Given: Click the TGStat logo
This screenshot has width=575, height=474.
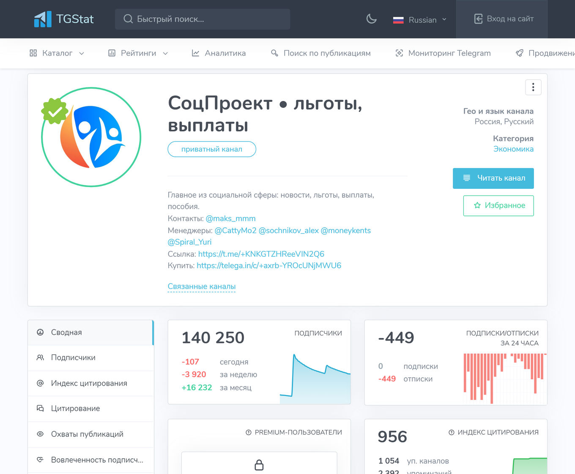Looking at the screenshot, I should [63, 19].
